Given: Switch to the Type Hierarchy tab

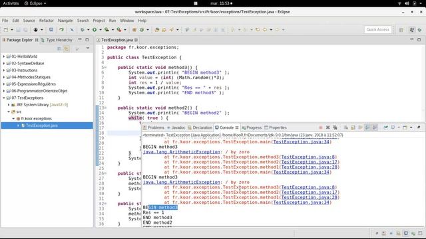Looking at the screenshot, I should point(57,40).
